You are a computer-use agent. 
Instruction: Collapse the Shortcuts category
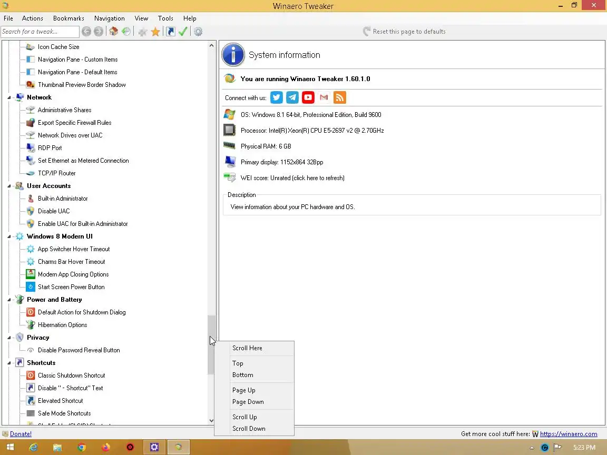pos(9,363)
